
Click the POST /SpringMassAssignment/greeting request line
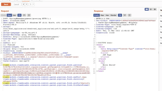27,19
